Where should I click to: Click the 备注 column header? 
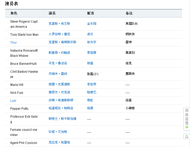129,13
